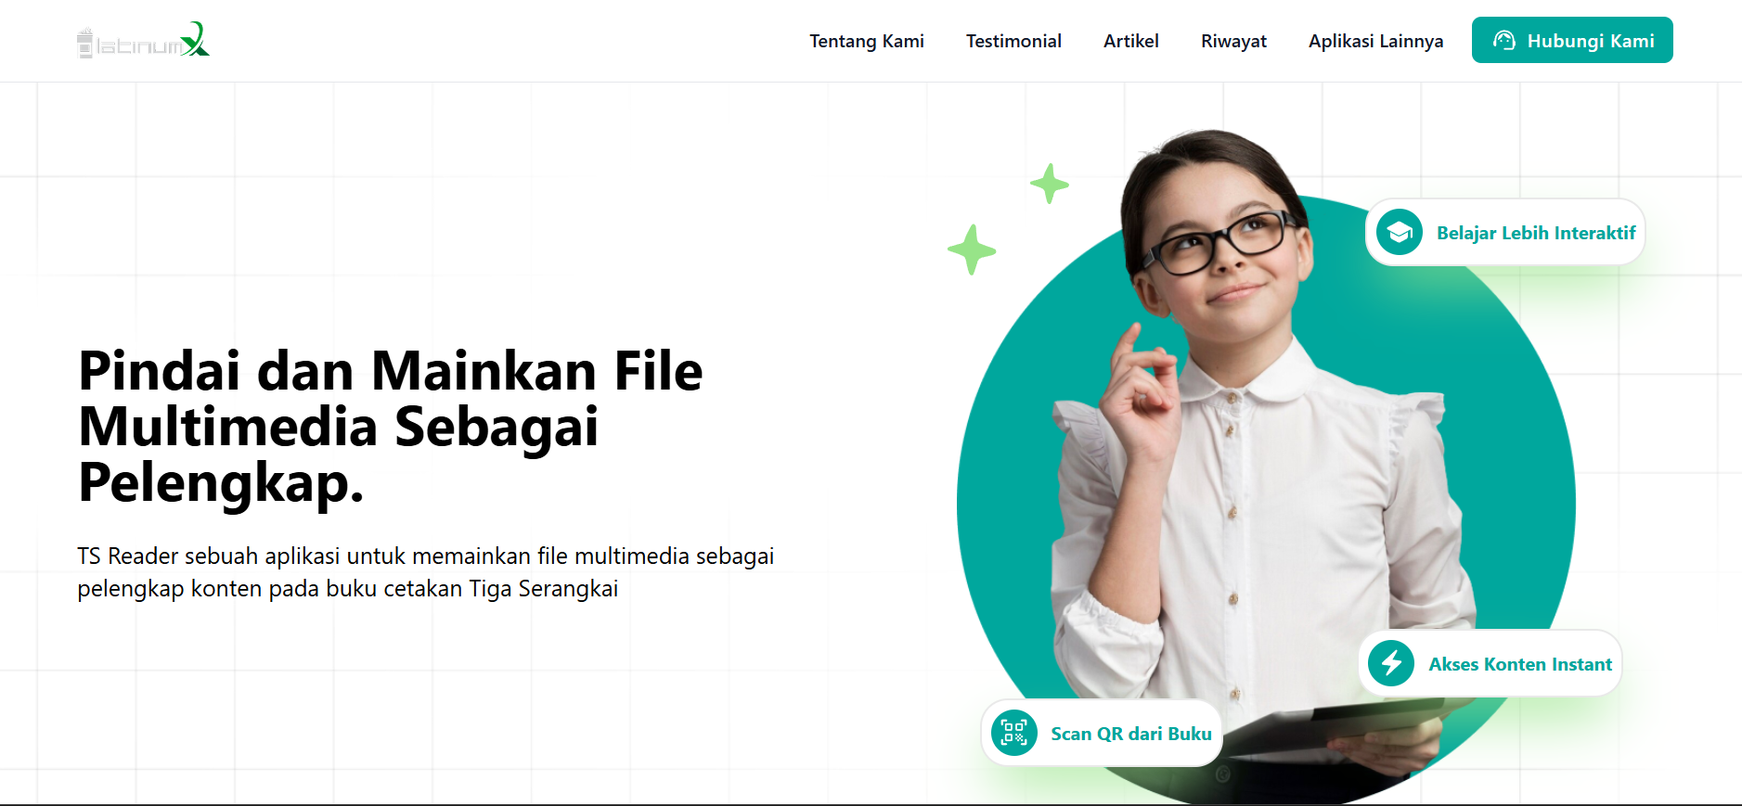The image size is (1742, 806).
Task: Click the Pindai dan Mainkan File heading
Action: click(391, 427)
